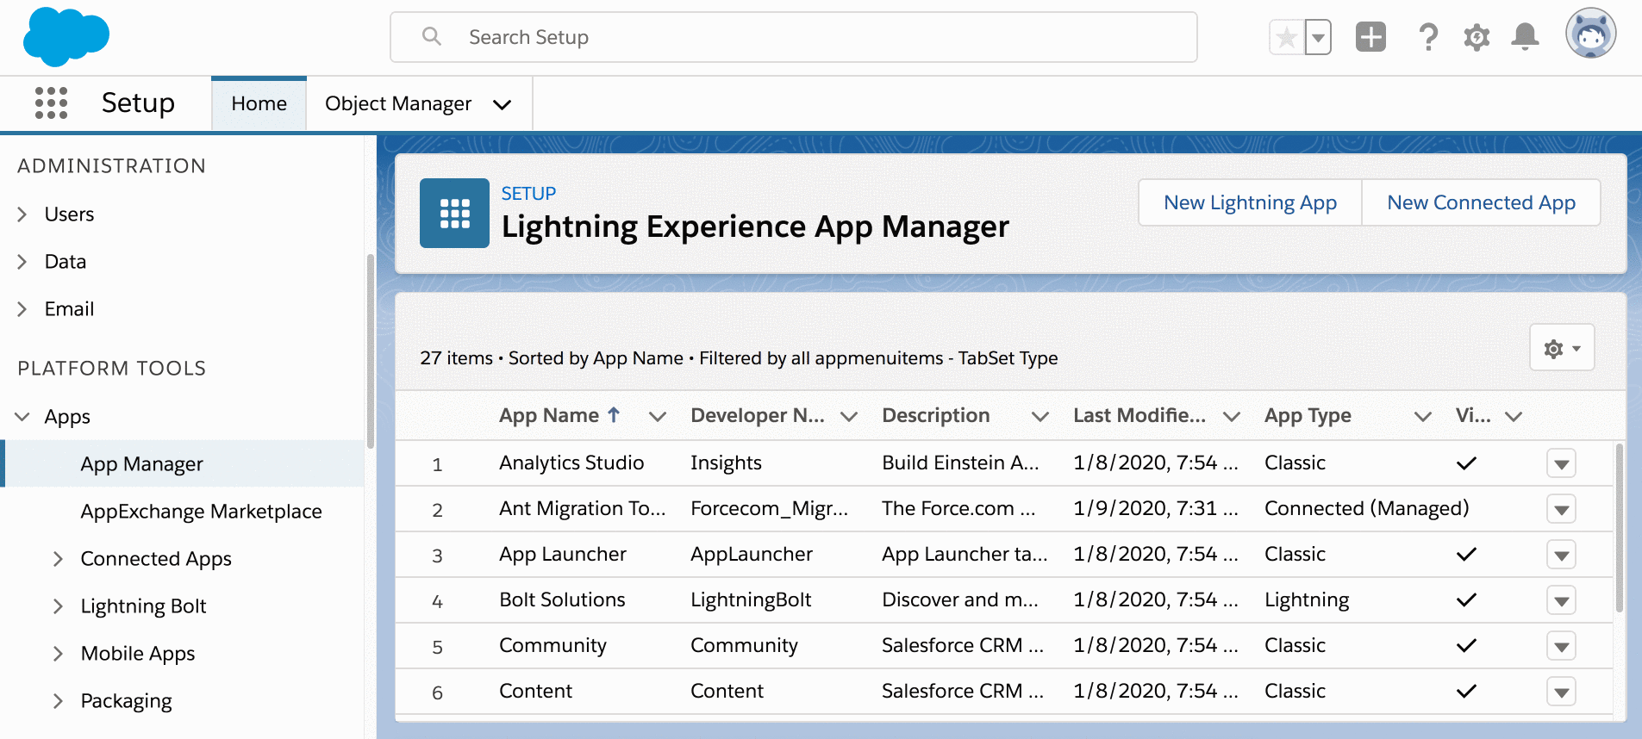Open row actions for Analytics Studio
Screen dimensions: 1642x739
point(1561,463)
